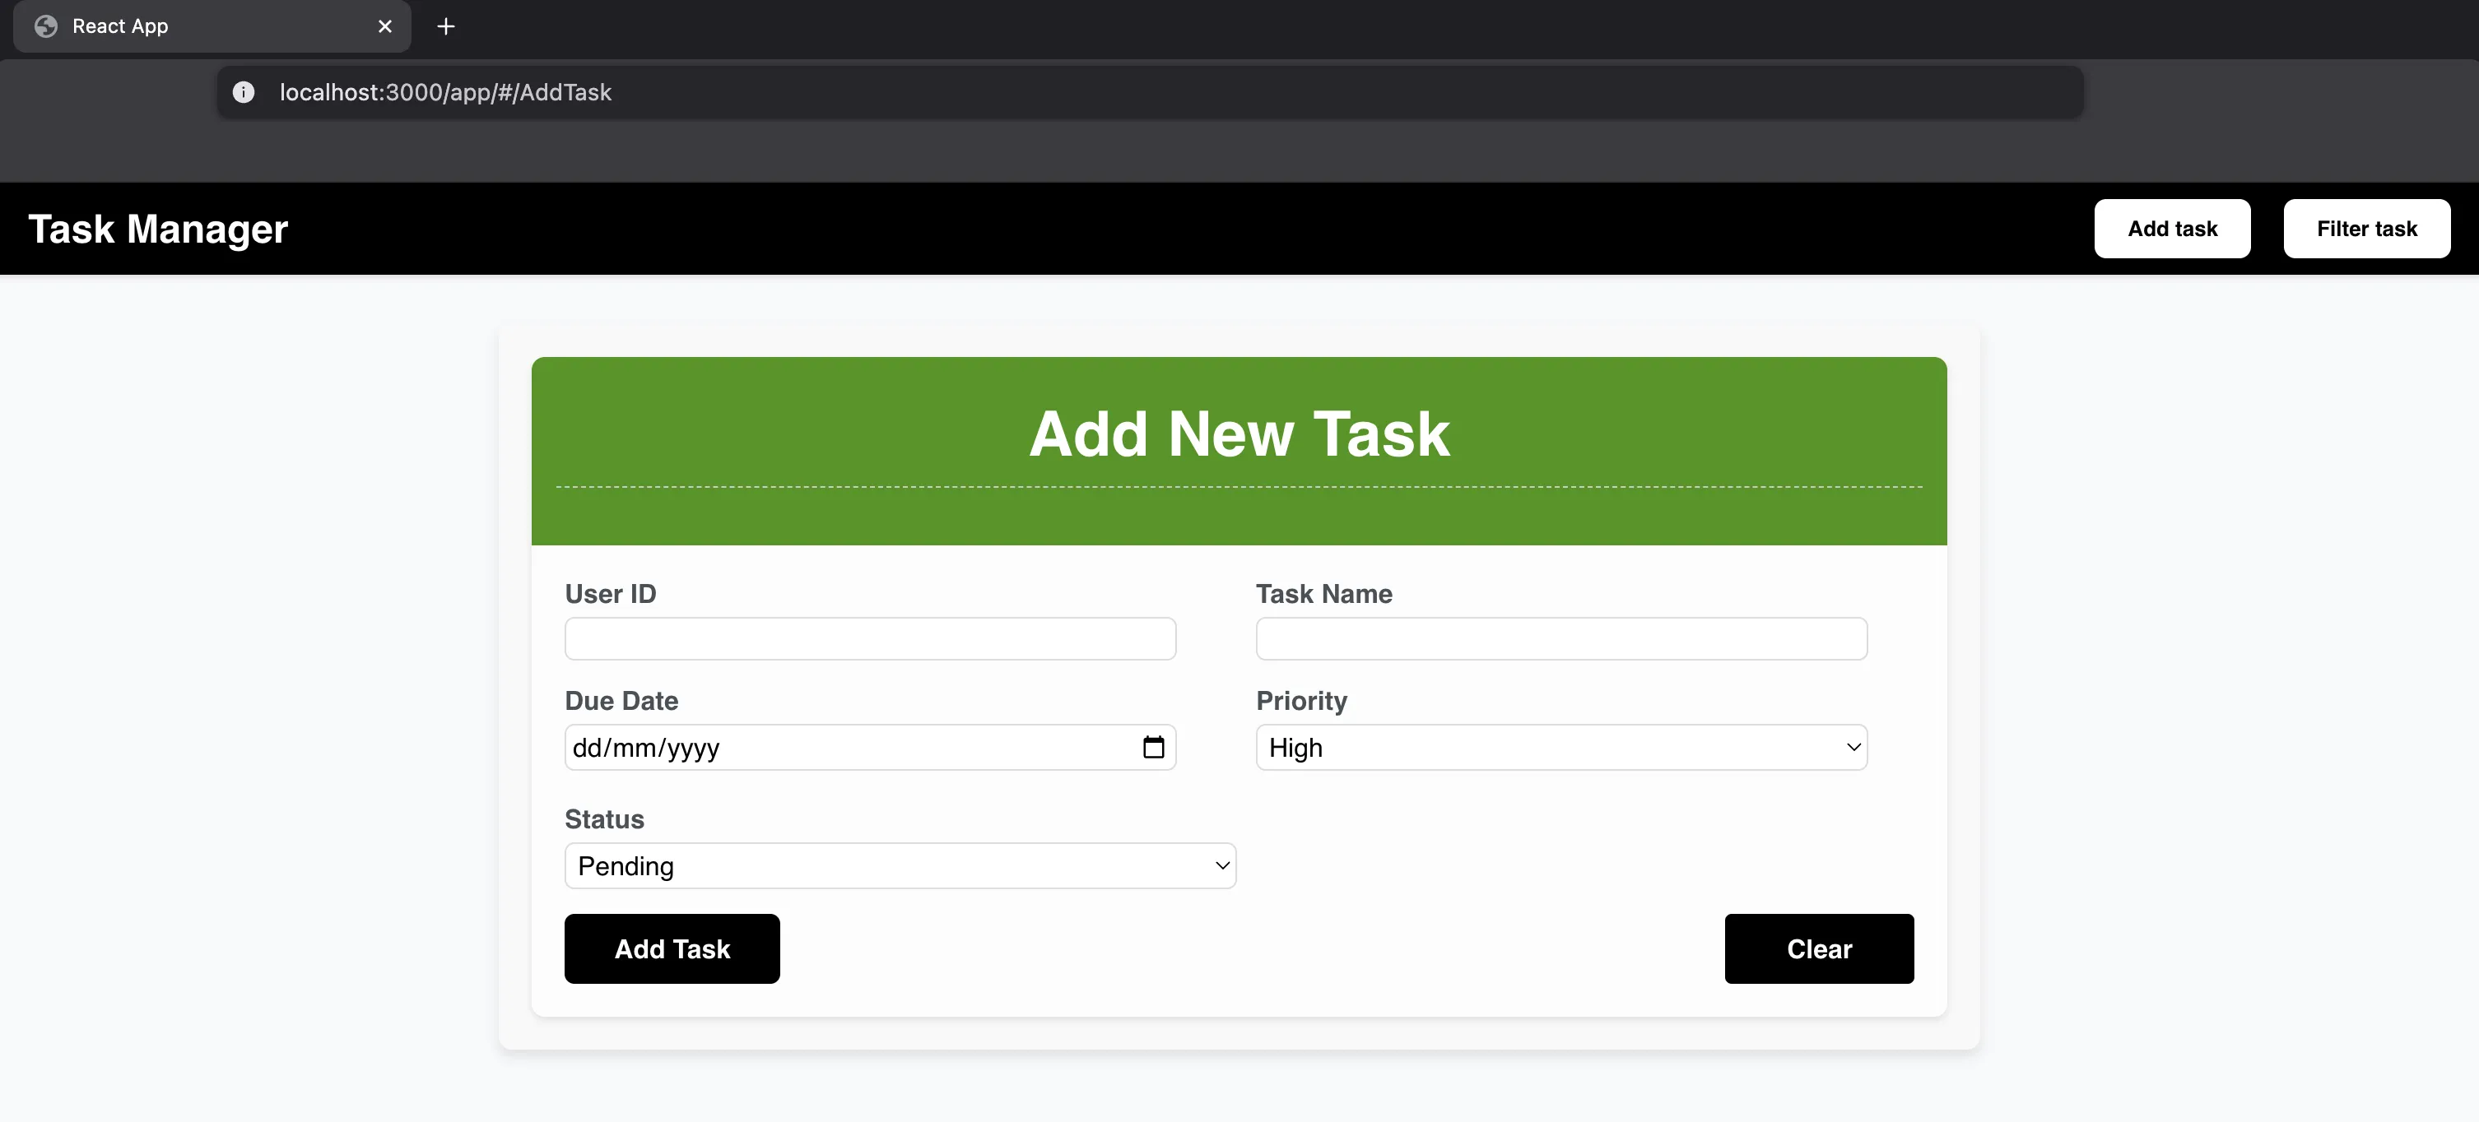
Task: Click the Add New Task green heading
Action: (1239, 433)
